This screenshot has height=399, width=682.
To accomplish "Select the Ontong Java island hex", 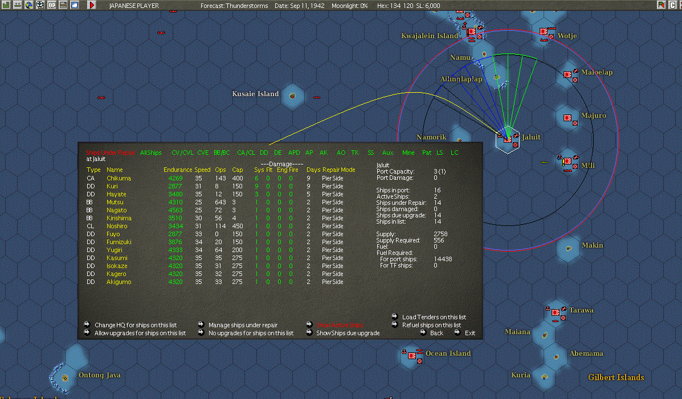I will tap(65, 378).
